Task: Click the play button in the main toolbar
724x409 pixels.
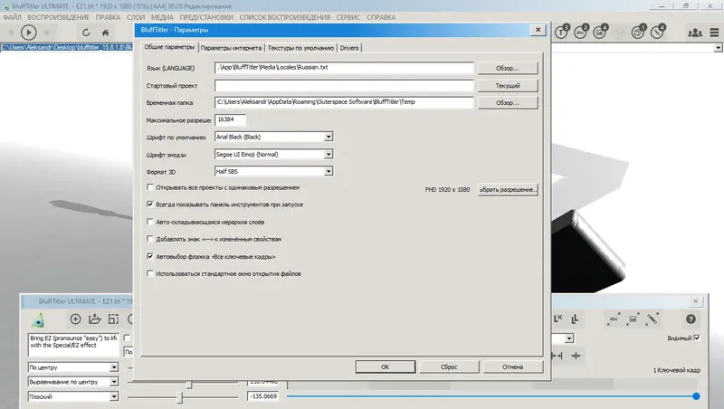Action: point(29,33)
